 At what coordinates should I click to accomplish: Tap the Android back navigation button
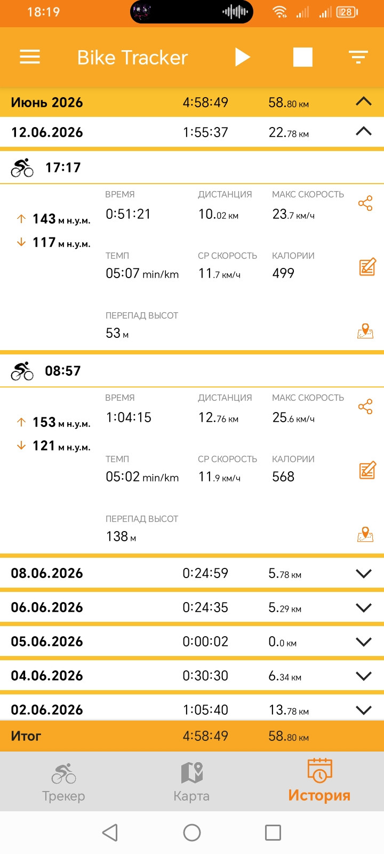tap(110, 833)
